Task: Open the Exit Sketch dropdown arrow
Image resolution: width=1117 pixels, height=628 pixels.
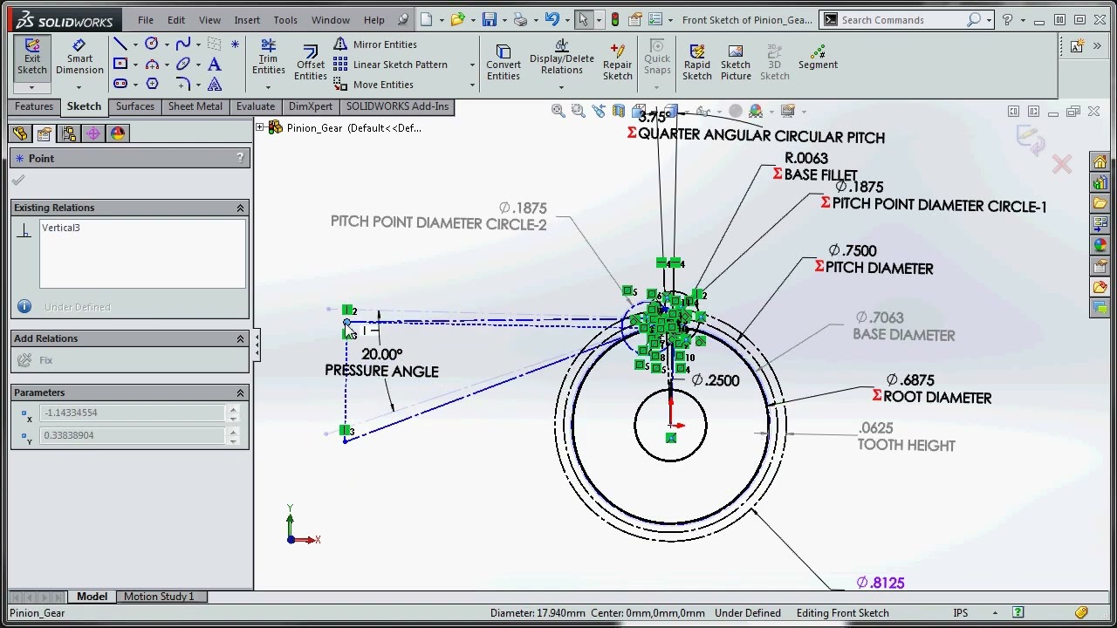Action: coord(31,87)
